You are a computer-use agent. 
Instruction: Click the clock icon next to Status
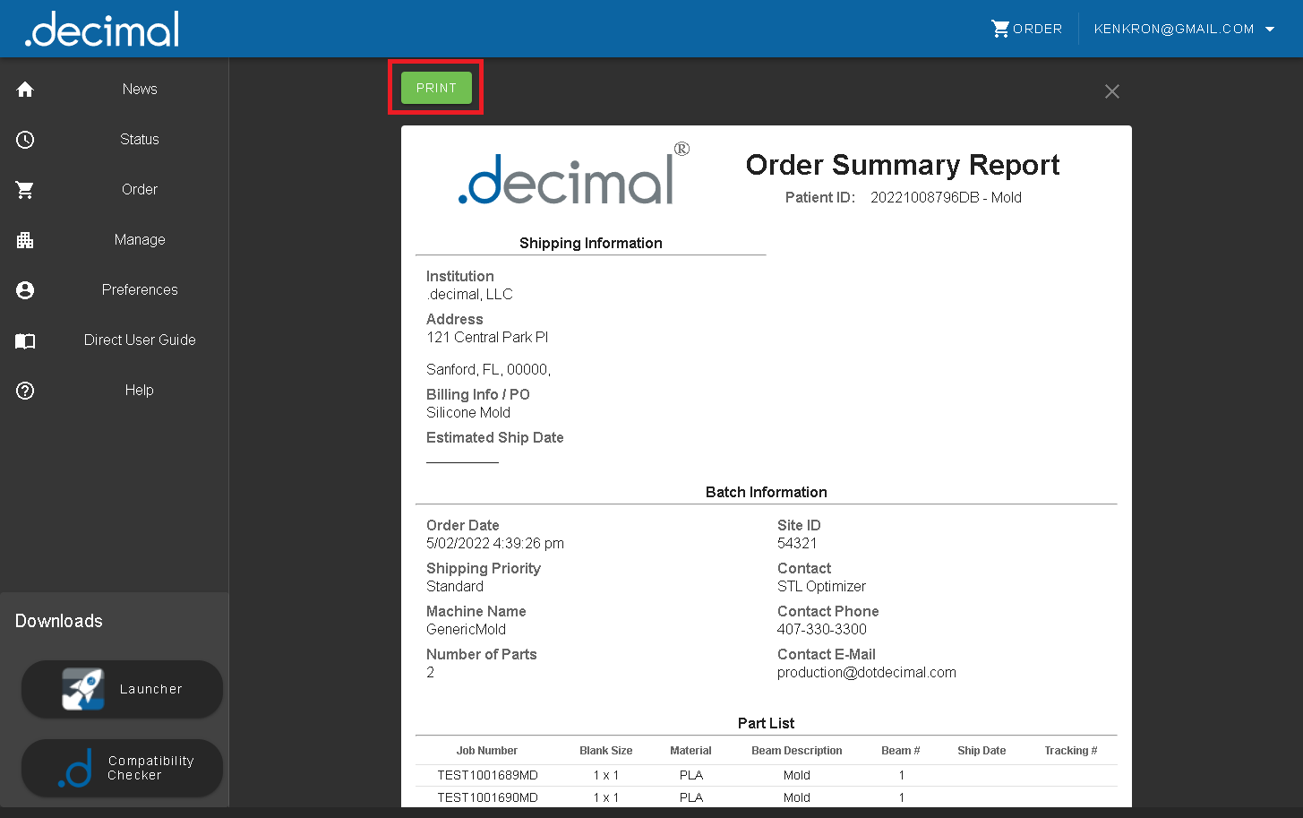[25, 140]
